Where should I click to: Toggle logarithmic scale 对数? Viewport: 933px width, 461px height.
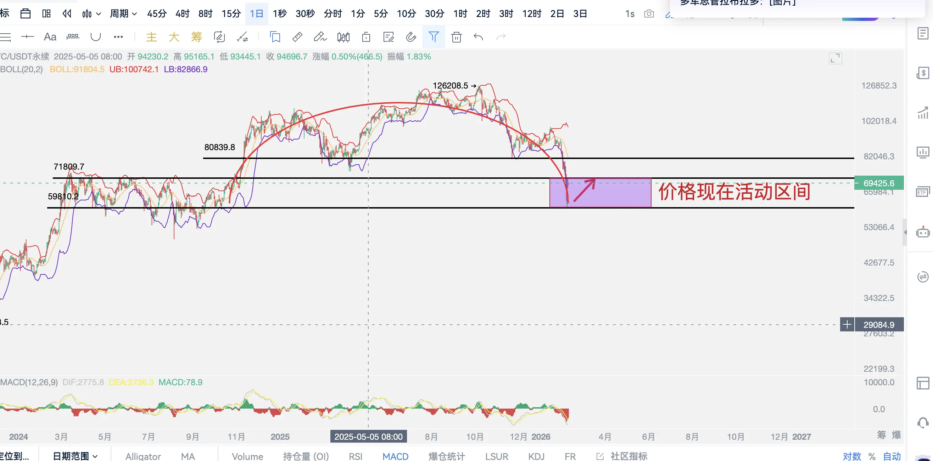point(851,456)
